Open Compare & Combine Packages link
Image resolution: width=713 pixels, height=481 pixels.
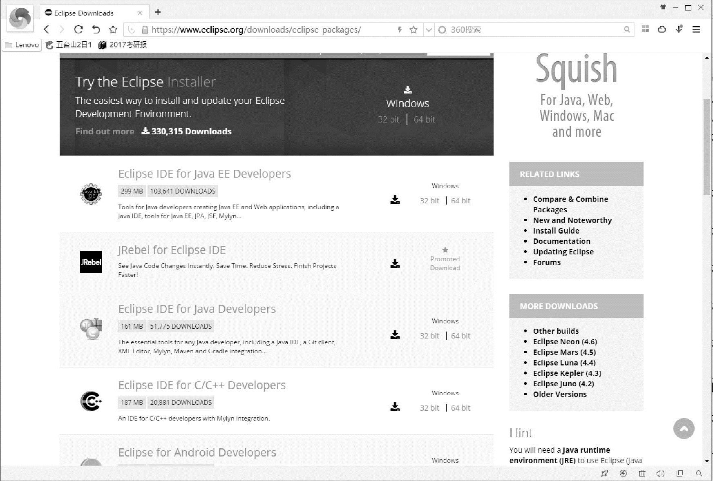click(x=570, y=204)
